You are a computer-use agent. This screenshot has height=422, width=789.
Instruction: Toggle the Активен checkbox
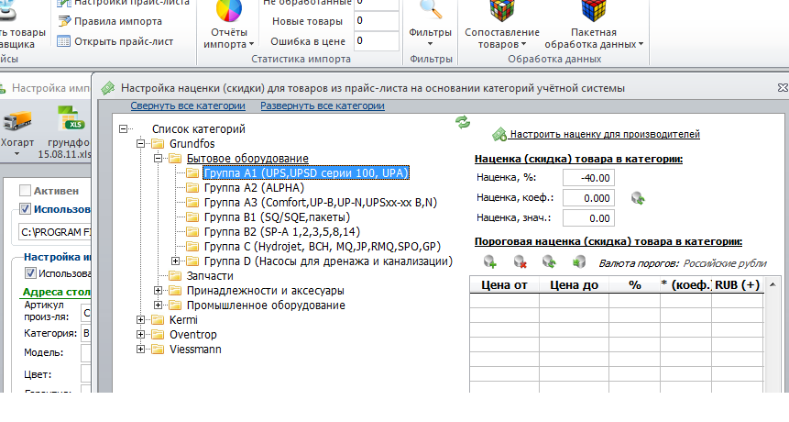pyautogui.click(x=25, y=190)
